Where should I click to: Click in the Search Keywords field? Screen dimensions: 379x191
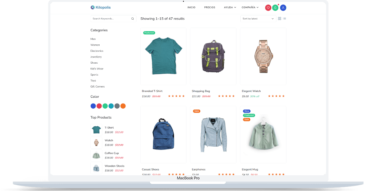tap(113, 19)
